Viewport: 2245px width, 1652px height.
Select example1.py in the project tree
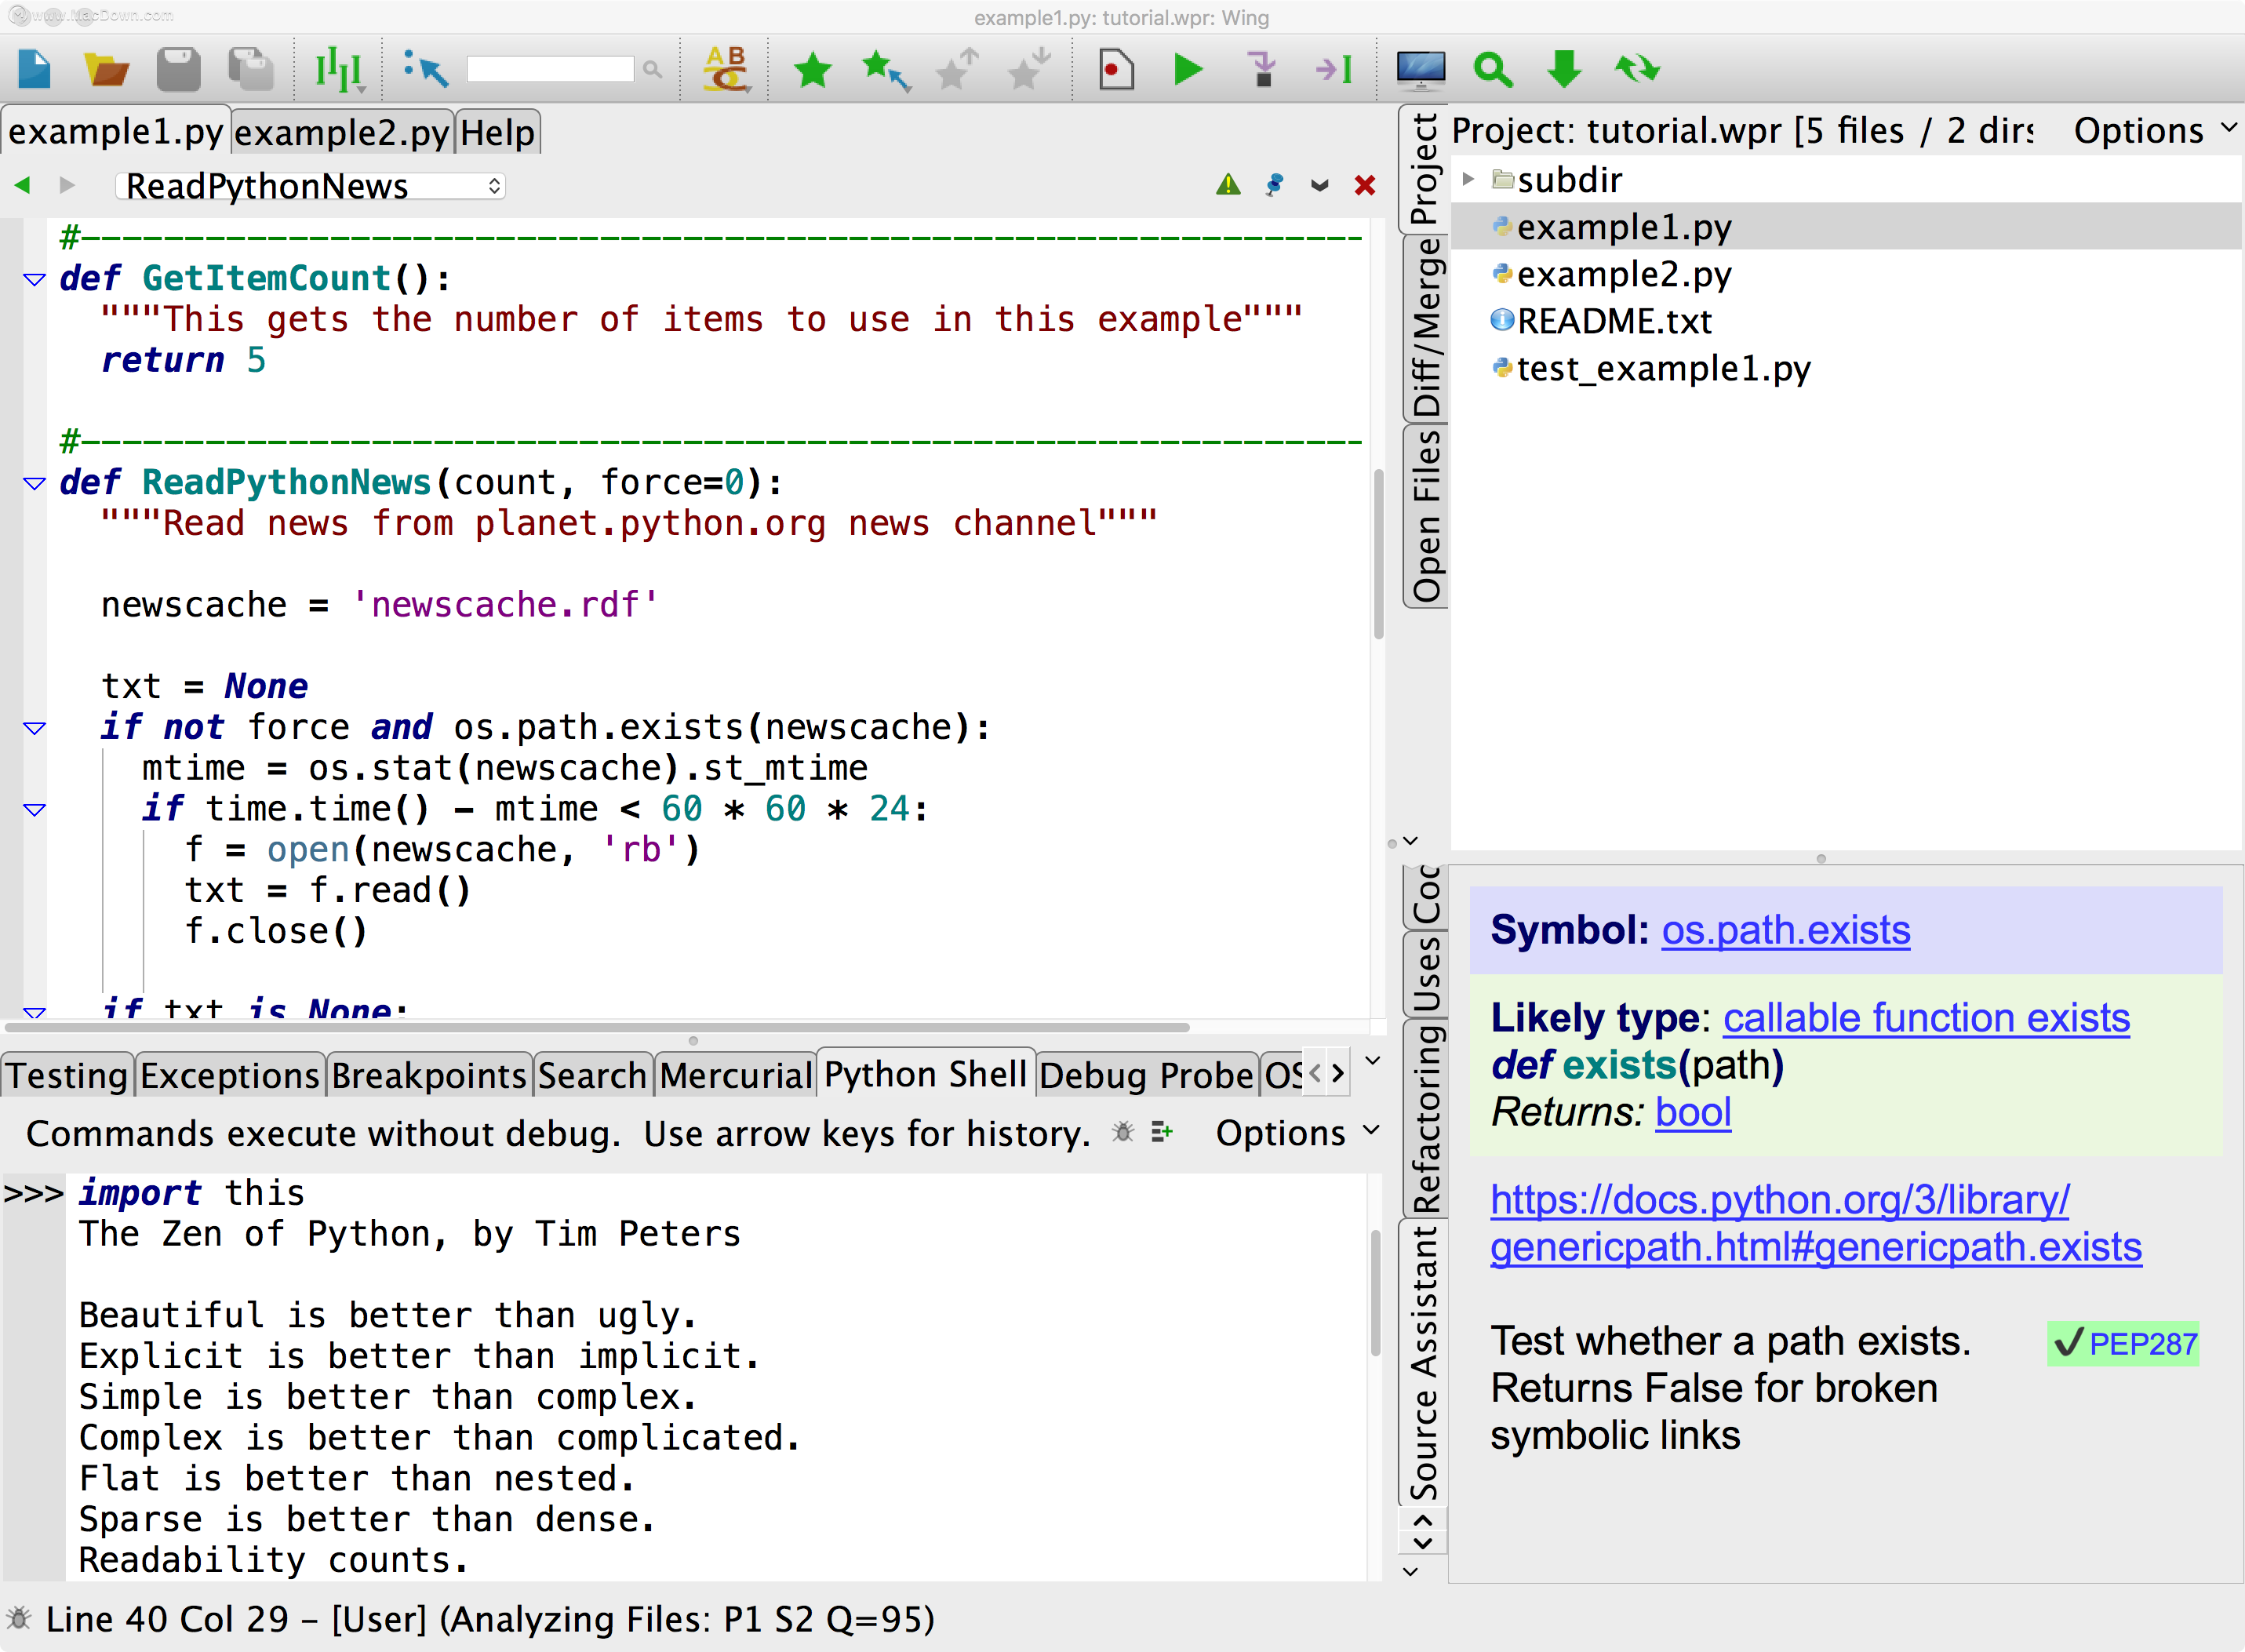1845,227
